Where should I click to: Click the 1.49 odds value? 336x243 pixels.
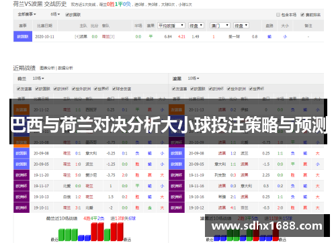pyautogui.click(x=196, y=37)
